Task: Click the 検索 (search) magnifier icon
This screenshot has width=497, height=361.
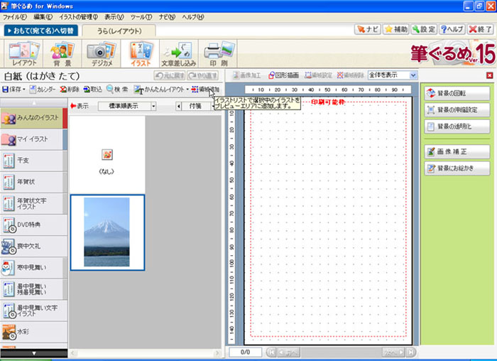Action: (111, 90)
